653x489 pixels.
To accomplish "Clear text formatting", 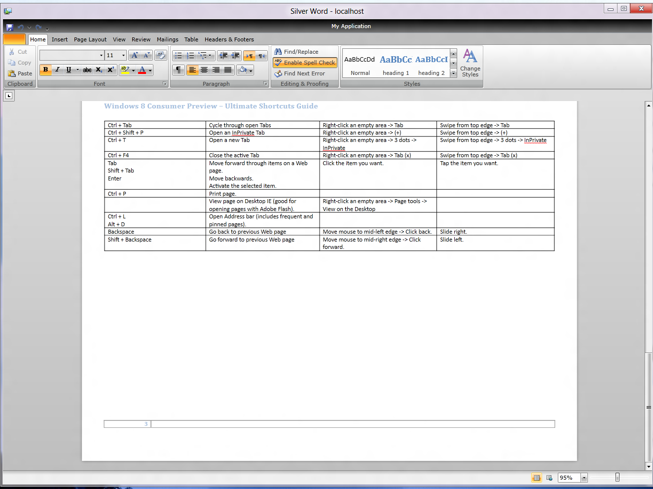I will 160,55.
